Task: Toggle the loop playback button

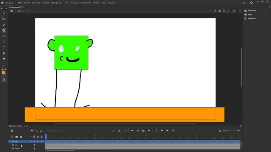Action: [x=156, y=130]
